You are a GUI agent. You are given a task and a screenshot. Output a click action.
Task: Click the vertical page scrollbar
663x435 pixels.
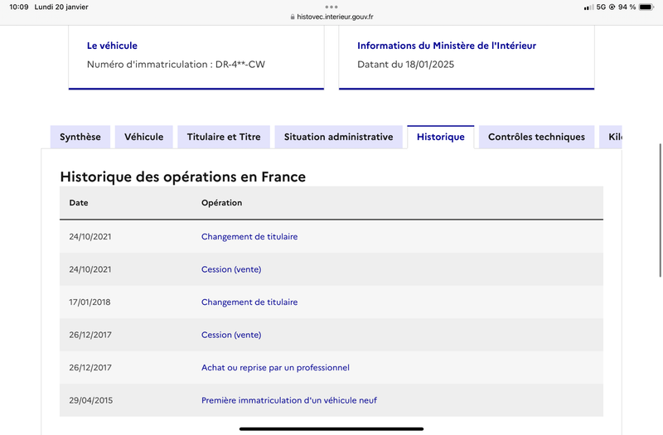pyautogui.click(x=660, y=210)
